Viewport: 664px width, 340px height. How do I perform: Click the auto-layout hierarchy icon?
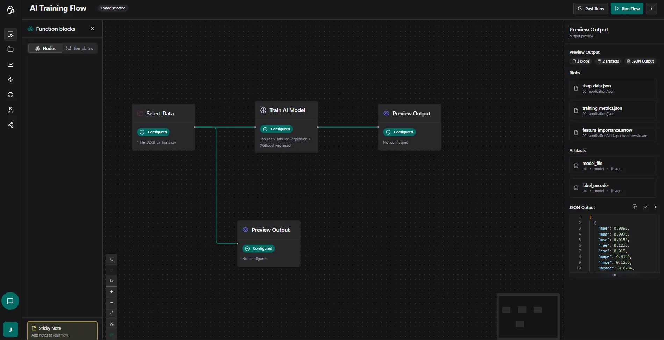pyautogui.click(x=111, y=324)
